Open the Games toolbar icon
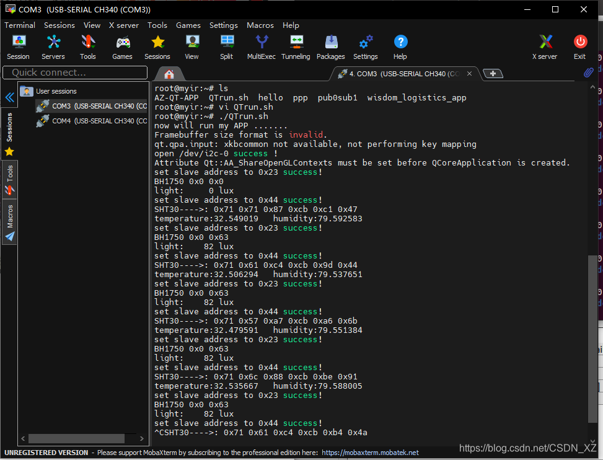This screenshot has height=460, width=603. (x=122, y=47)
